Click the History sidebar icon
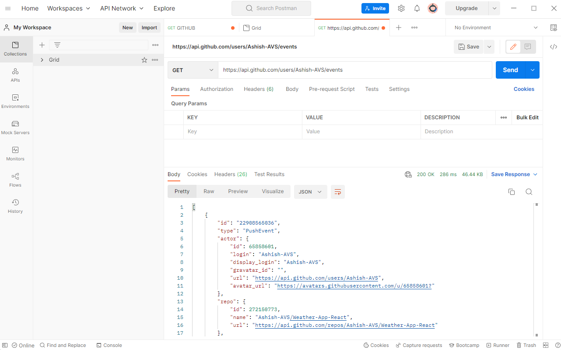 pyautogui.click(x=15, y=206)
